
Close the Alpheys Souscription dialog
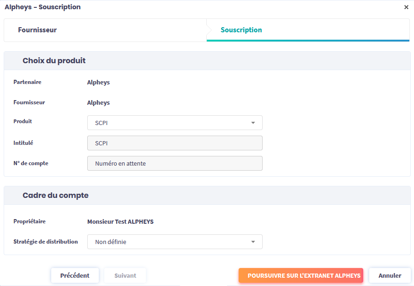[x=406, y=7]
